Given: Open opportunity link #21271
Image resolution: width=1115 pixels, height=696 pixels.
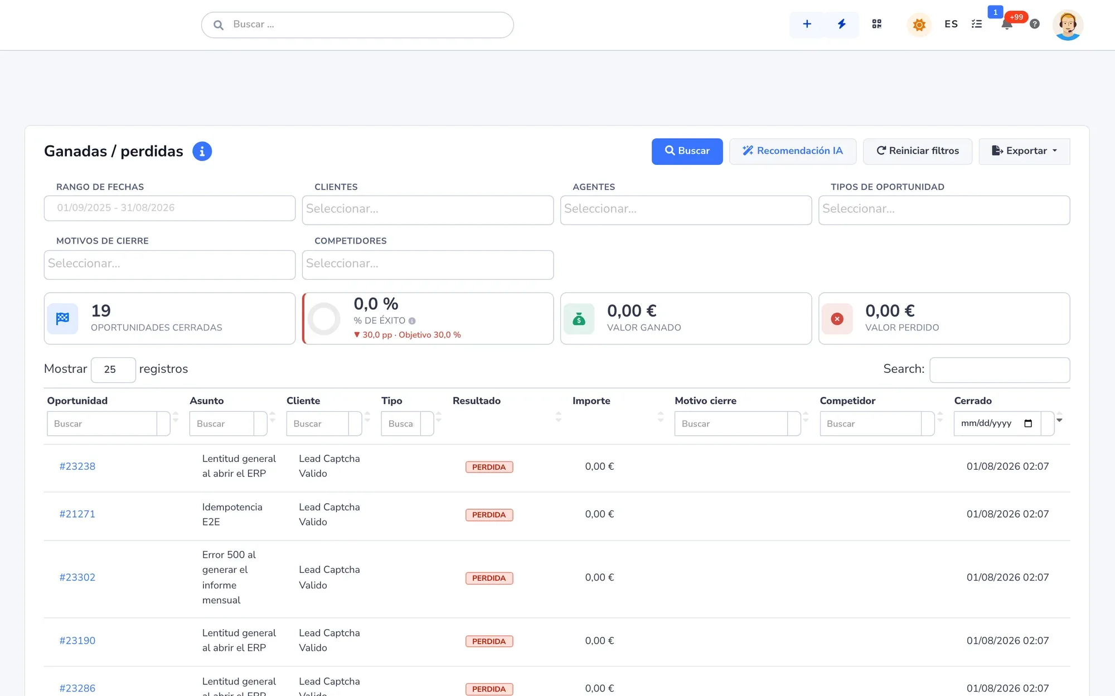Looking at the screenshot, I should pyautogui.click(x=77, y=514).
